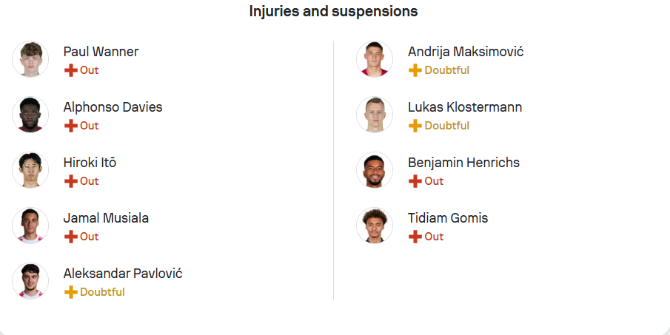Open Hiroki Itō's profile photo

(x=30, y=170)
